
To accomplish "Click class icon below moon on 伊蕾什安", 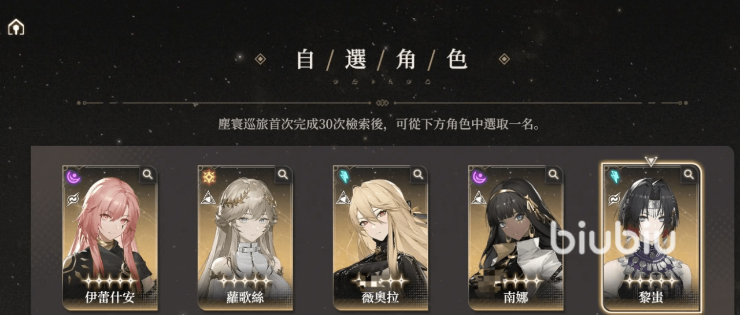I will coord(73,199).
